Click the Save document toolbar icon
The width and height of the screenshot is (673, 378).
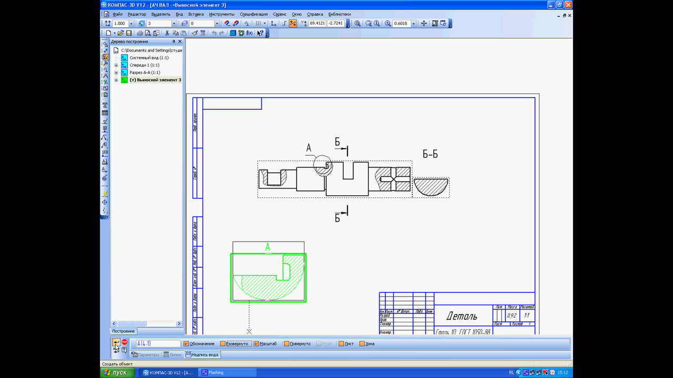pyautogui.click(x=129, y=33)
